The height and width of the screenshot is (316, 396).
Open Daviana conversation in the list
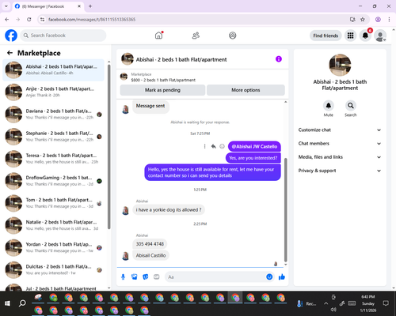(x=53, y=115)
